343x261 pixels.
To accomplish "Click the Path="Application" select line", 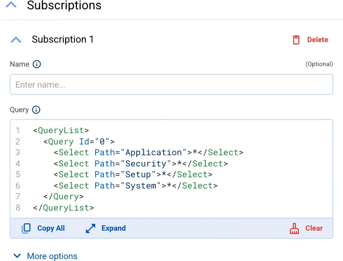I will point(148,153).
